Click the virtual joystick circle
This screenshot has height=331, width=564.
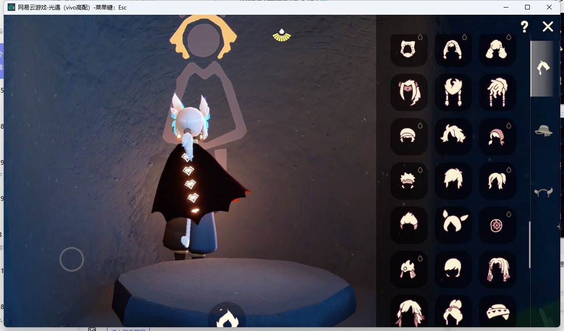click(72, 259)
